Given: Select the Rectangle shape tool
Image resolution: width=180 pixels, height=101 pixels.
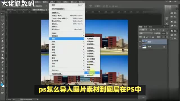Looking at the screenshot, I should (3, 72).
